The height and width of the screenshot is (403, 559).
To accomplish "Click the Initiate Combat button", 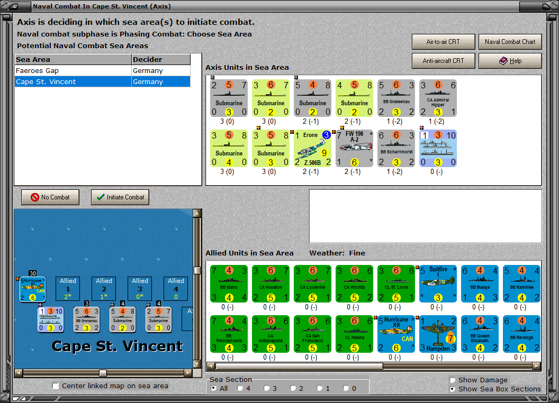I will coord(120,197).
